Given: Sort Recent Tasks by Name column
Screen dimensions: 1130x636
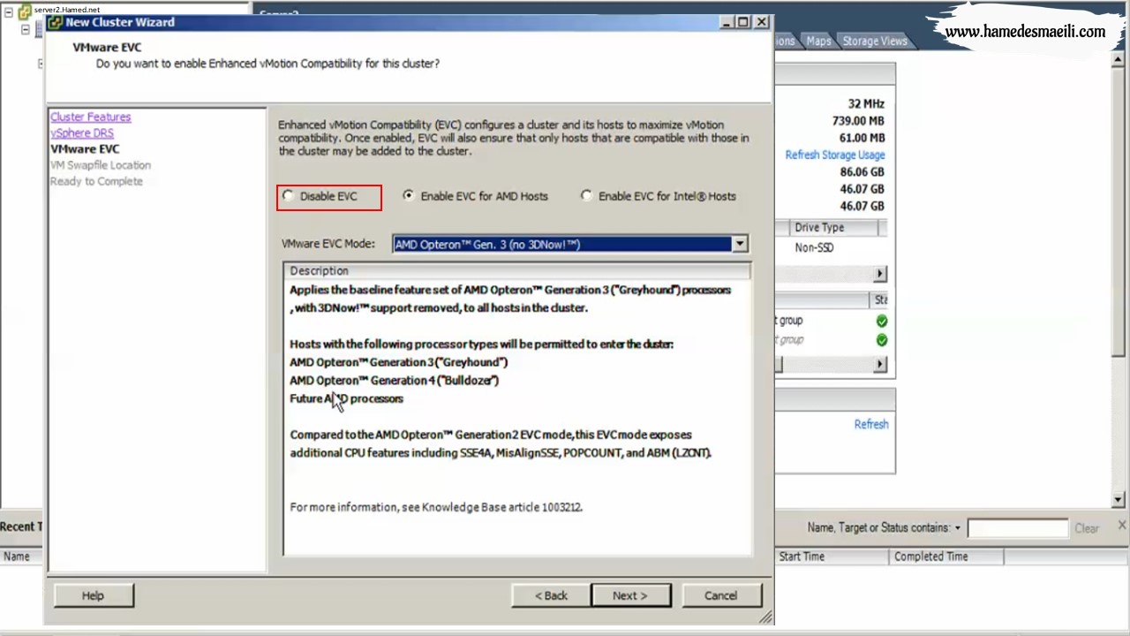Looking at the screenshot, I should [x=17, y=556].
